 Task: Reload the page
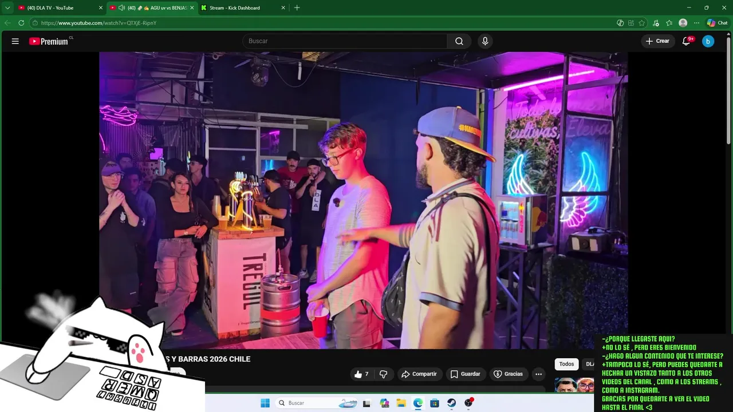(21, 23)
